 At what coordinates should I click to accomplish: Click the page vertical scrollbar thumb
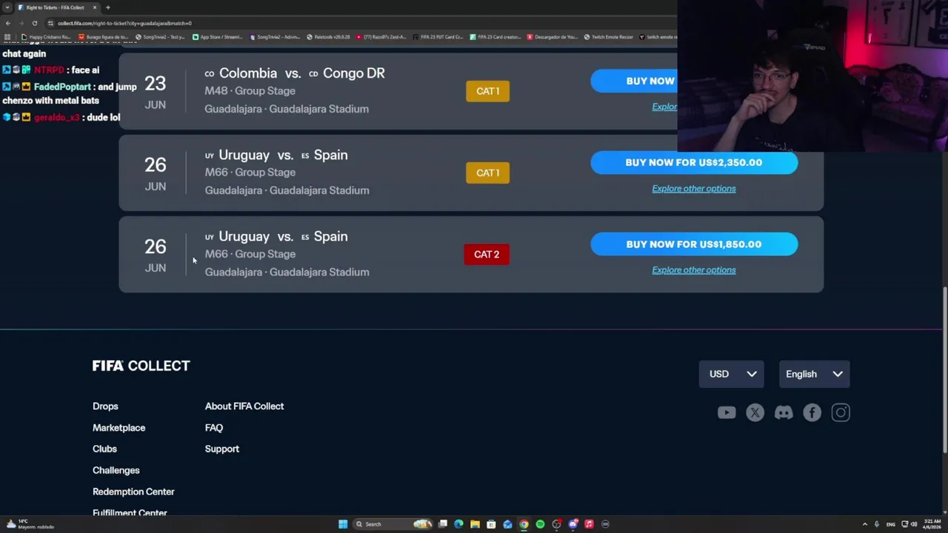(x=944, y=370)
